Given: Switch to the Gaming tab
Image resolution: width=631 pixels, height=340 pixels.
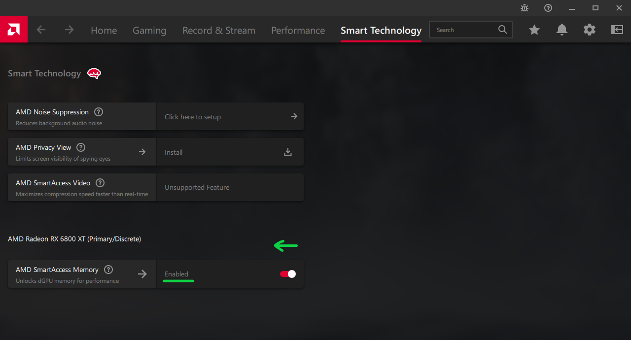Looking at the screenshot, I should point(149,31).
